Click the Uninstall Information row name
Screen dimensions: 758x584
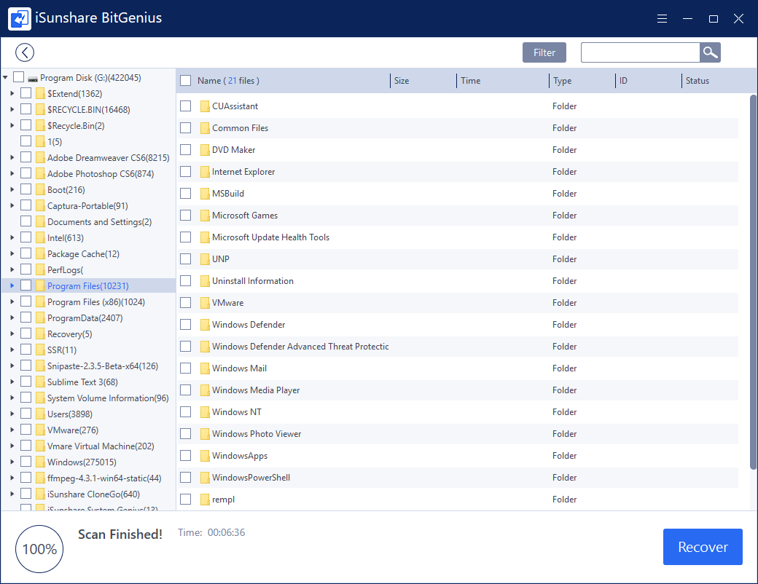pos(253,280)
